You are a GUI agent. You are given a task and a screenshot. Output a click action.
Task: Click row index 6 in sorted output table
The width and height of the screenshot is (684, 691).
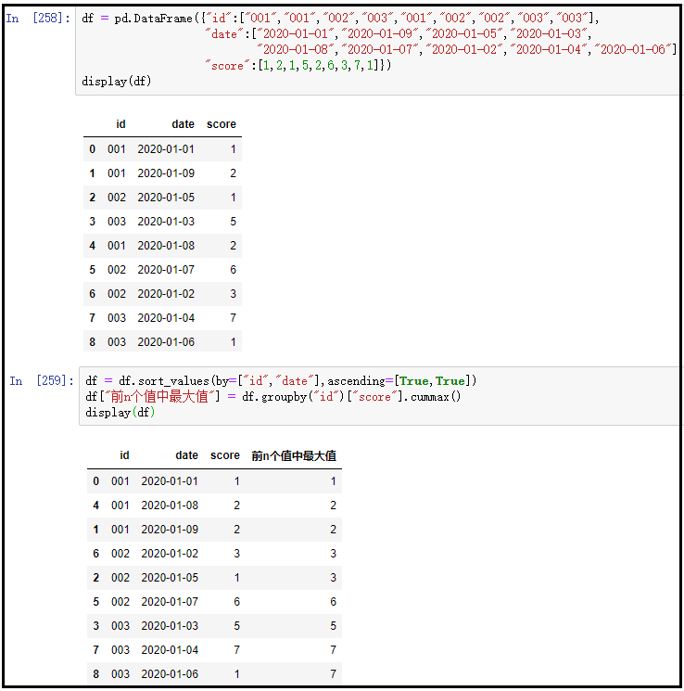(x=96, y=554)
